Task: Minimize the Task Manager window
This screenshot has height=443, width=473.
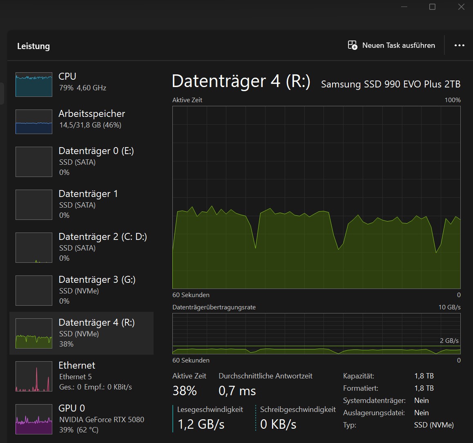Action: pos(404,7)
